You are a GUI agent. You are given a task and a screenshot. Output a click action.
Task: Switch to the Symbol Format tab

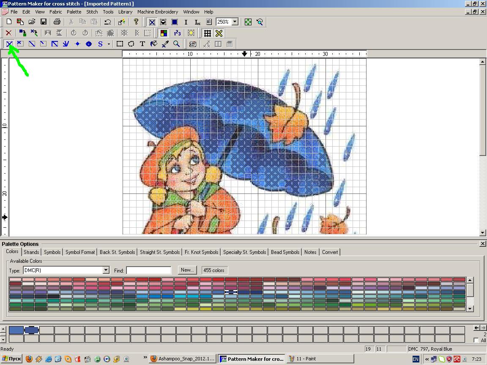pyautogui.click(x=80, y=252)
